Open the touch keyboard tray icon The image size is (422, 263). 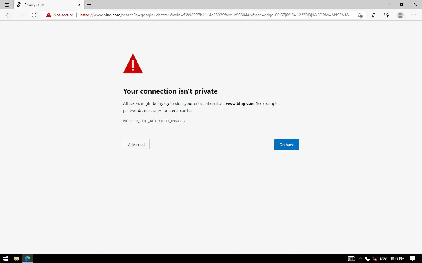tap(352, 259)
